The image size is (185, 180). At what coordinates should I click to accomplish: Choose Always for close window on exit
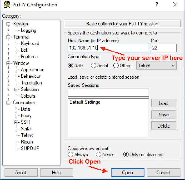(71, 154)
